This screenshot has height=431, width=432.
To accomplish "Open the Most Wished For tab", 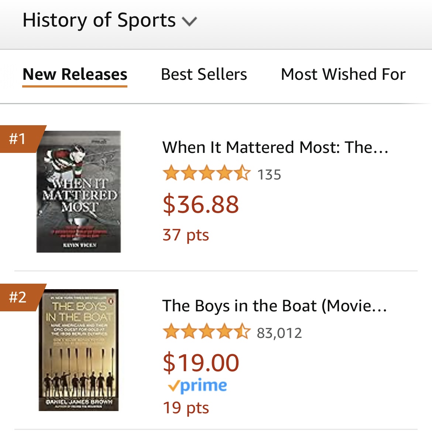I will [x=343, y=74].
